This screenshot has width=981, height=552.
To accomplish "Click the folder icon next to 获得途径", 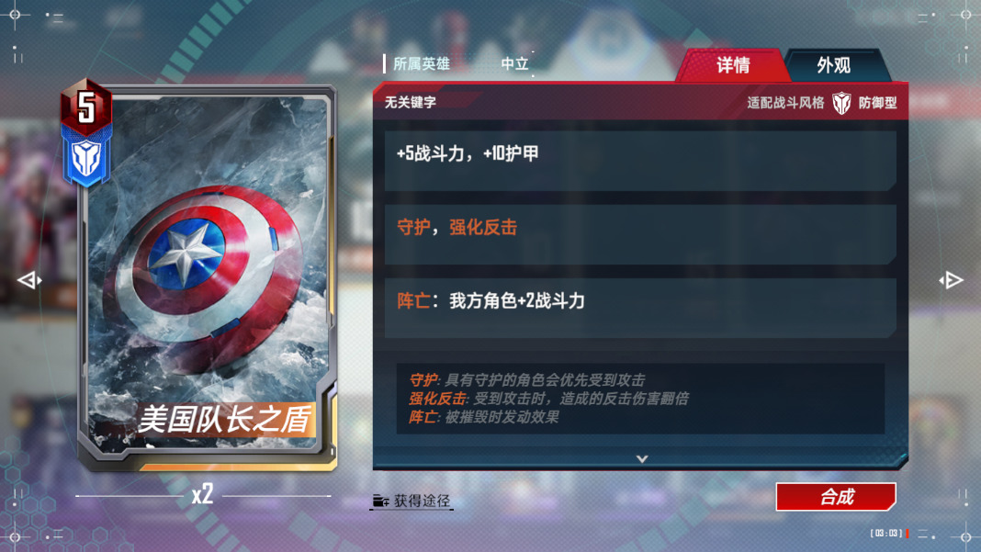I will click(380, 501).
